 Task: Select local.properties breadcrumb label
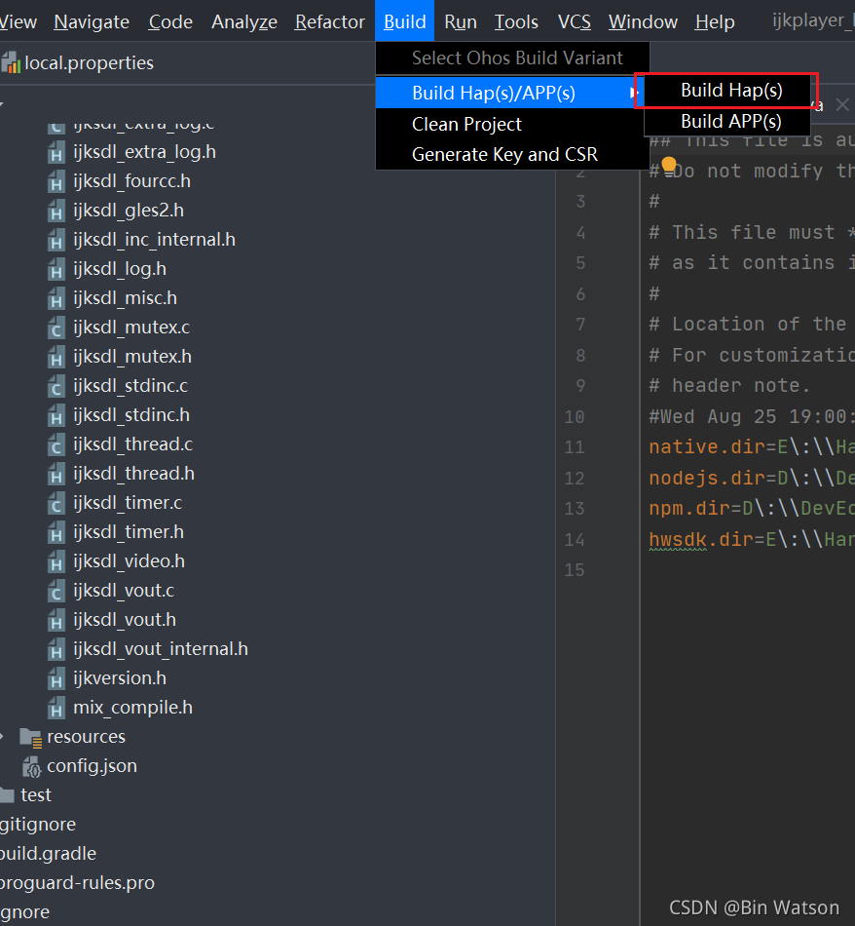89,62
